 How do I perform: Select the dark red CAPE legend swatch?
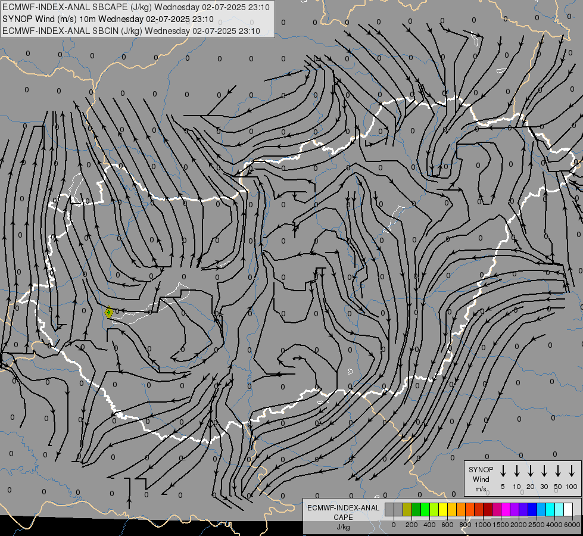coord(488,509)
